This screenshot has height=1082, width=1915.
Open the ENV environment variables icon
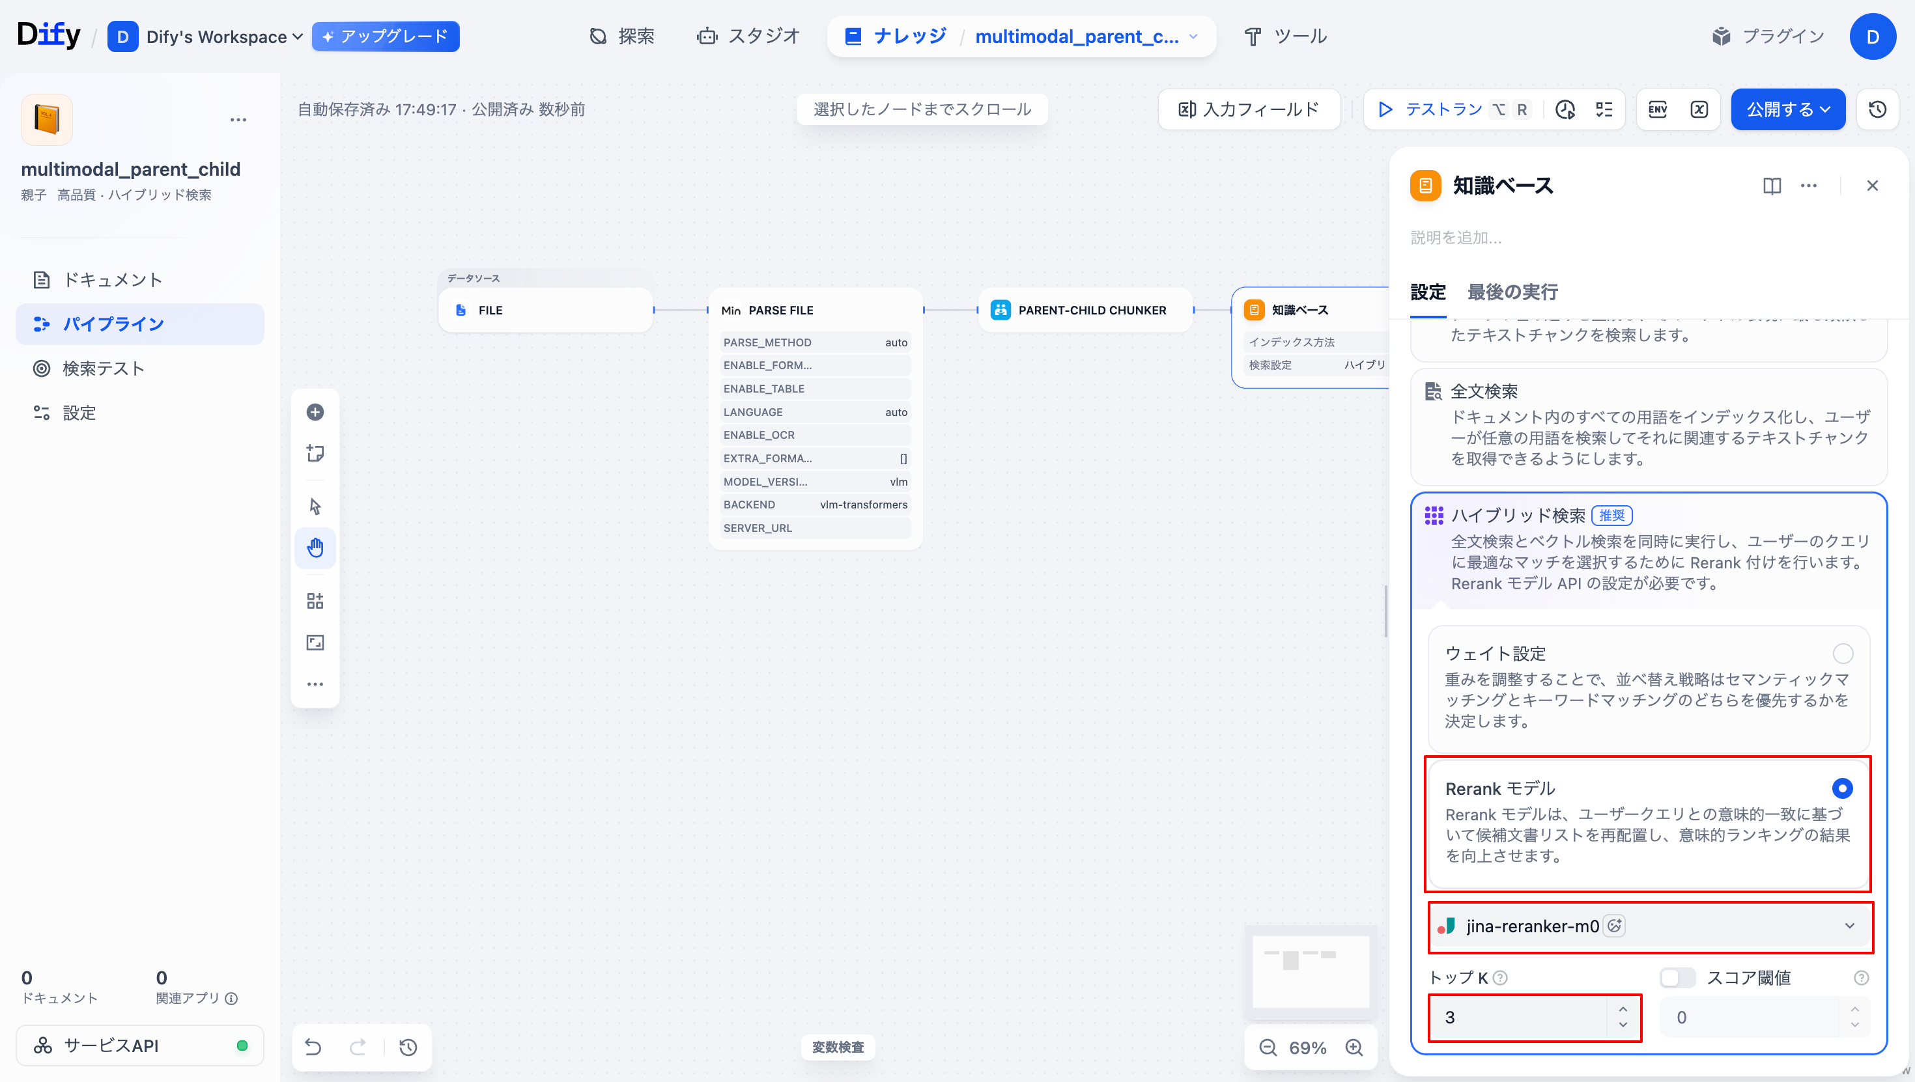point(1658,109)
